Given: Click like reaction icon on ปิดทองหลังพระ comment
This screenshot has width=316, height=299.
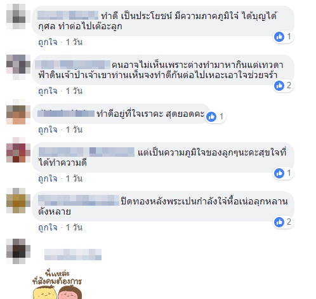Looking at the screenshot, I should tap(279, 222).
